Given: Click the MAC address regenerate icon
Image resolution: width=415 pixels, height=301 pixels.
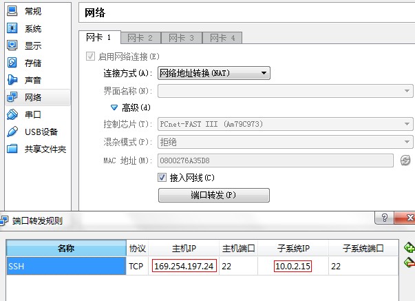Looking at the screenshot, I should point(405,160).
